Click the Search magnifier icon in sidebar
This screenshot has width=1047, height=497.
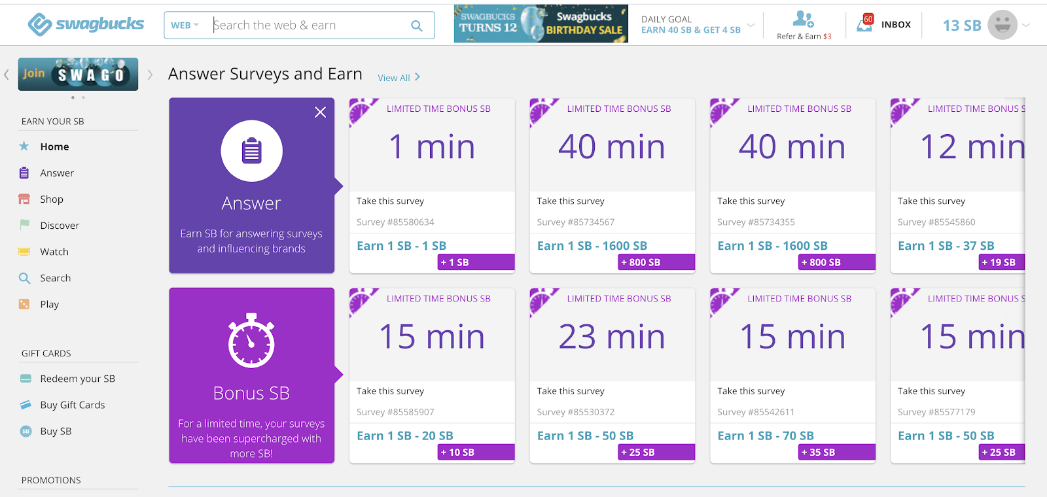point(24,278)
